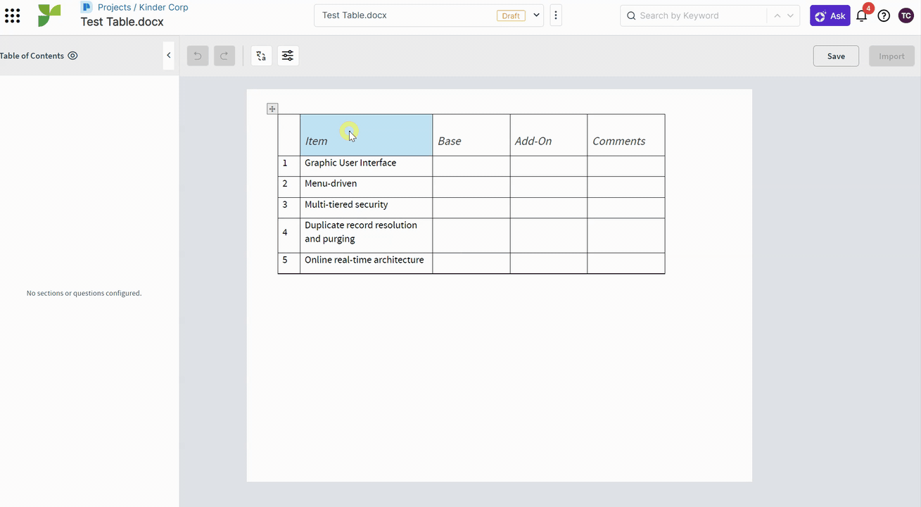Click Duplicate record resolution and purging cell
Viewport: 921px width, 507px height.
point(366,235)
